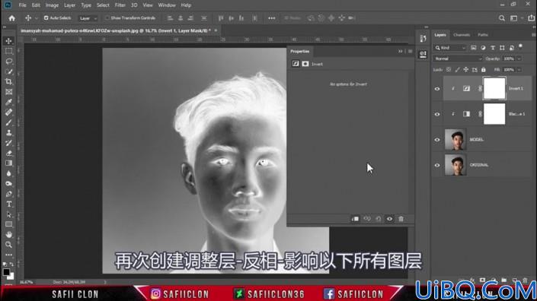Open the Filter menu

pos(120,5)
